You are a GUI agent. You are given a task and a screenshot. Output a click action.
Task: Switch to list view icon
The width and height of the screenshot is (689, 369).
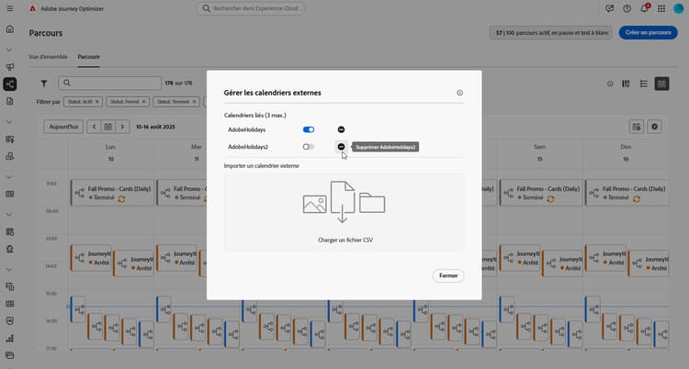pos(643,84)
